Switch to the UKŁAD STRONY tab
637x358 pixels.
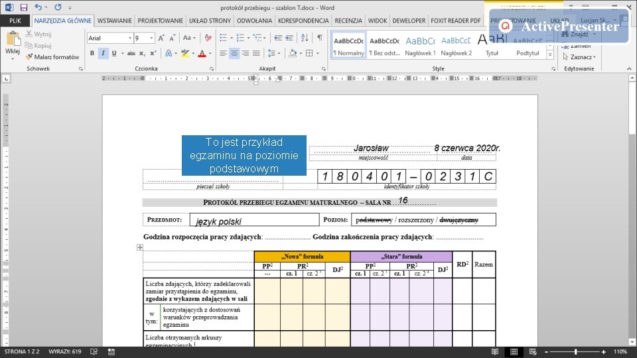(210, 21)
